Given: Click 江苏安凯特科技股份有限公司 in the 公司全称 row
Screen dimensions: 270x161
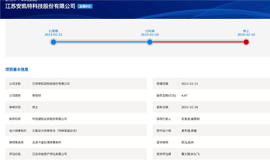Looking at the screenshot, I should click(x=51, y=84).
